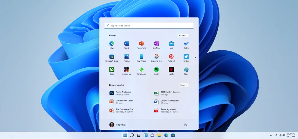
Task: Click the power button icon
Action: [185, 125]
